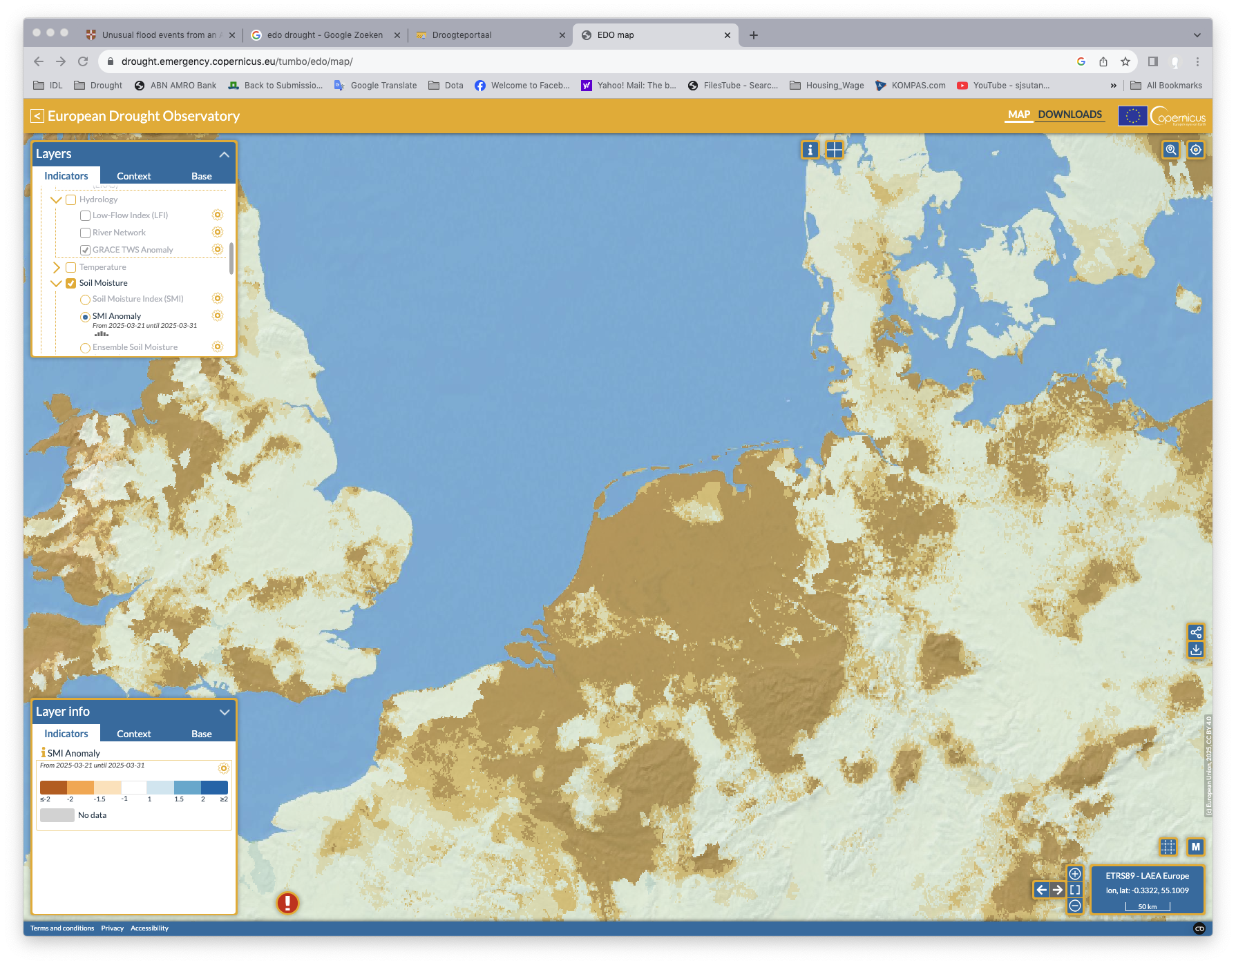Viewport: 1236px width, 965px height.
Task: Toggle the Soil Moisture group checkbox
Action: 70,283
